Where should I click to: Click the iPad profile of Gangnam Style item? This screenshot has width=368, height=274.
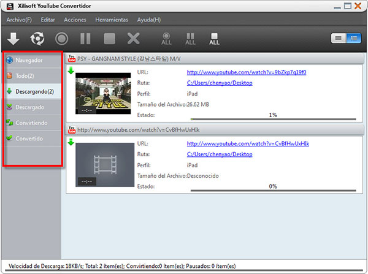point(192,94)
